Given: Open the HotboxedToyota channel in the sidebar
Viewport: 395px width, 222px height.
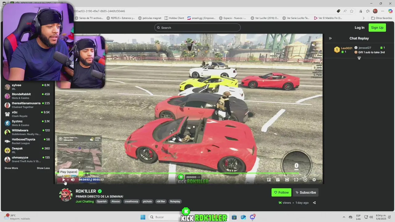Looking at the screenshot, I should pos(27,141).
